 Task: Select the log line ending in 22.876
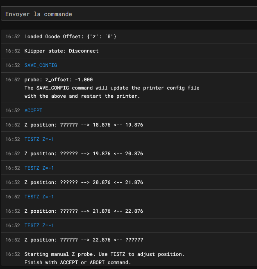129,211
